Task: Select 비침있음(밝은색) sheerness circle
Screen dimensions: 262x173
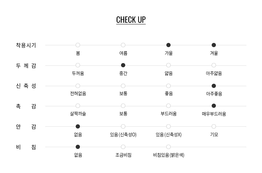Action: pos(168,147)
